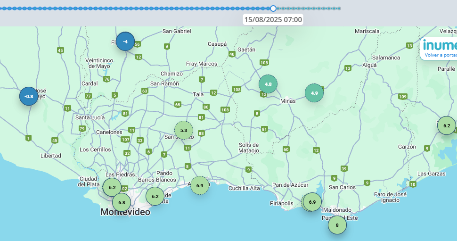
Task: Click the Inumet logo
Action: [440, 45]
